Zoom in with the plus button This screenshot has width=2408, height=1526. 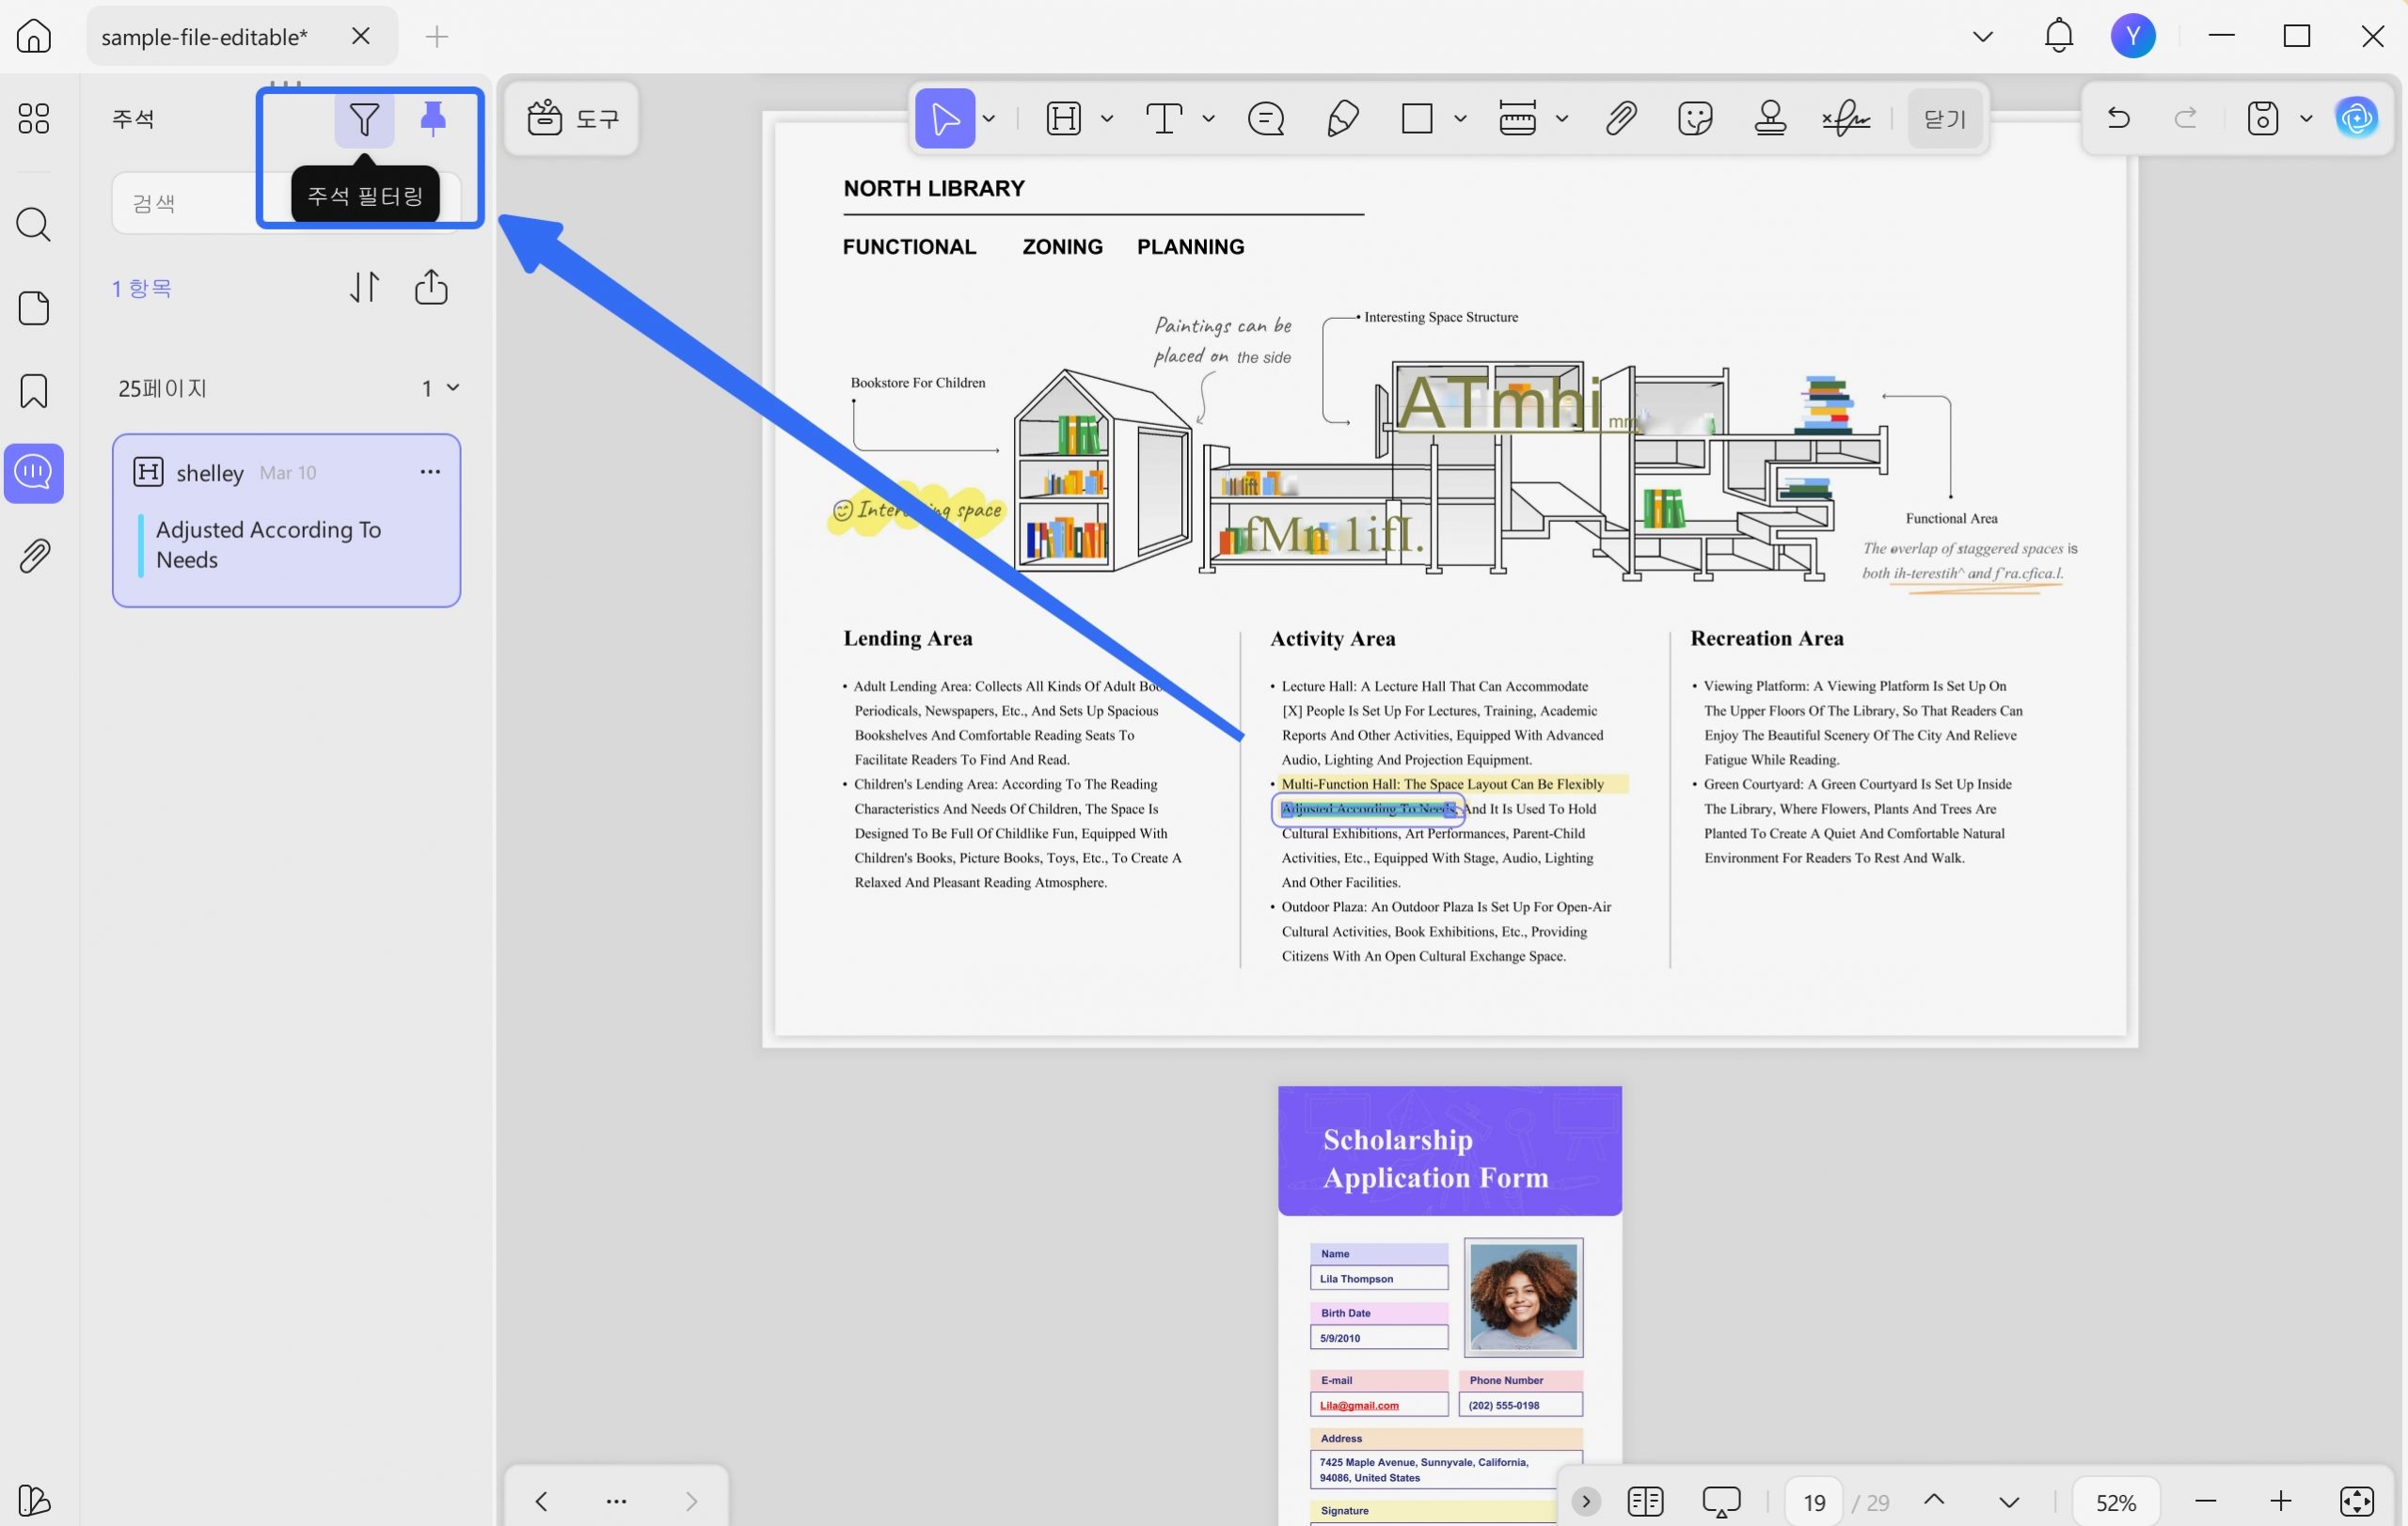(x=2280, y=1501)
